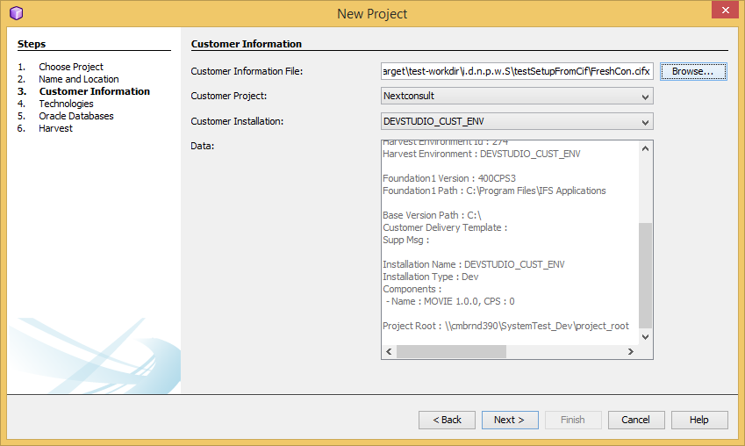
Task: Click the horizontal scroll-left arrow in Data
Action: pyautogui.click(x=389, y=352)
